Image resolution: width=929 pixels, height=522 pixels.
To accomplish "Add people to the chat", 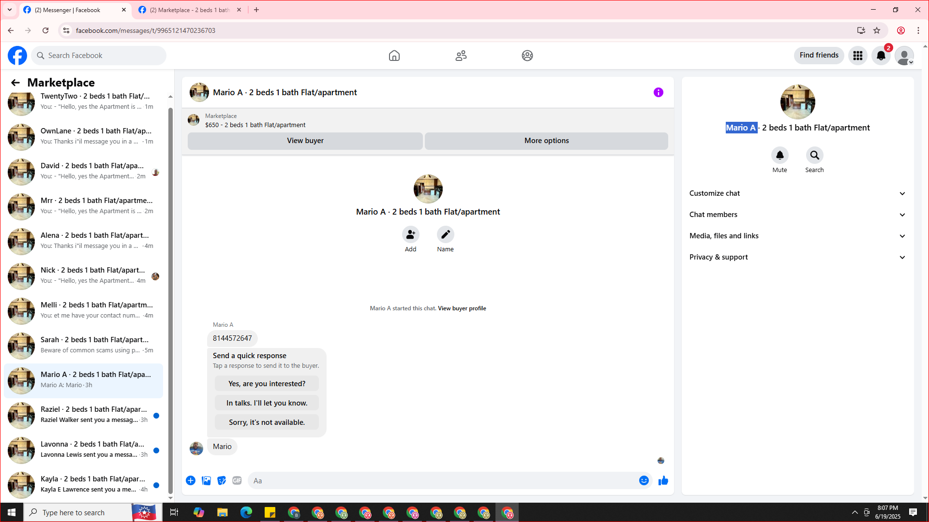I will (x=411, y=234).
